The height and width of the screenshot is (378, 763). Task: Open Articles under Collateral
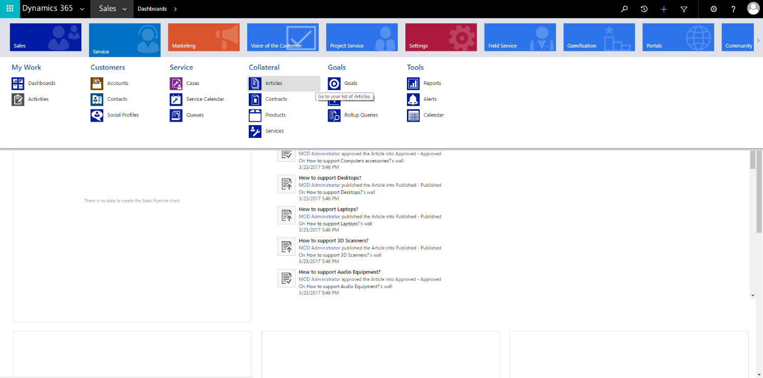point(284,83)
